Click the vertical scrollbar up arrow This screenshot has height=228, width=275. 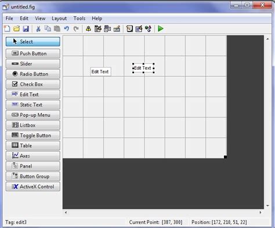tap(267, 39)
